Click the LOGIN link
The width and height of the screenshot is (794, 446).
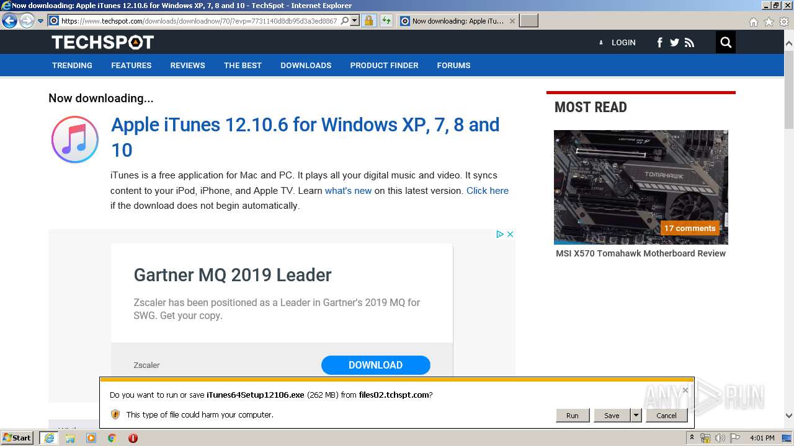tap(623, 43)
